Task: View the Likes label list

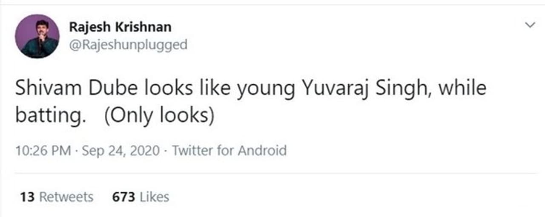Action: pos(154,197)
